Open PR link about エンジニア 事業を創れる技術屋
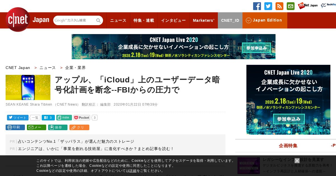The height and width of the screenshot is (176, 336). tap(96, 149)
